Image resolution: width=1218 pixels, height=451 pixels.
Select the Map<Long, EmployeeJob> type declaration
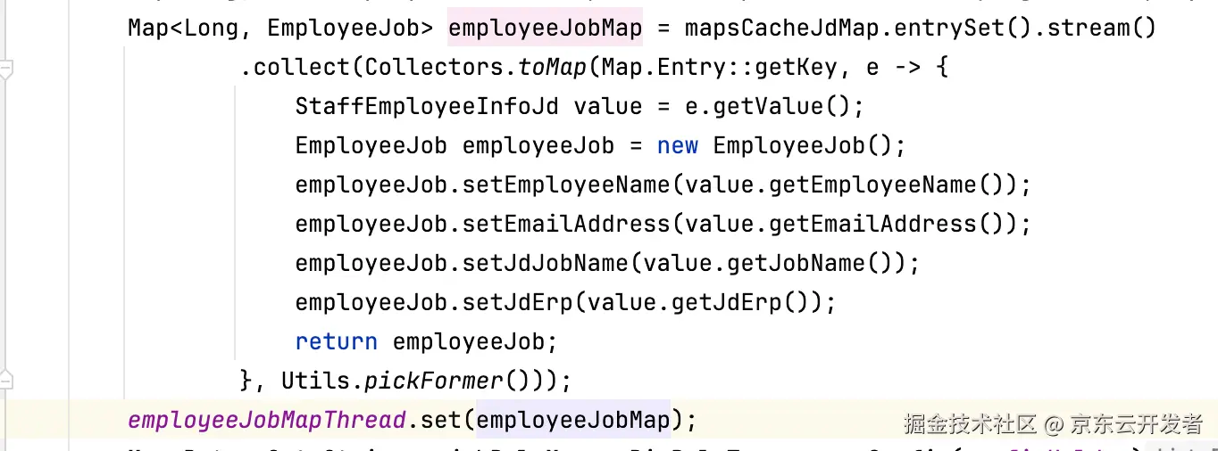tap(281, 29)
